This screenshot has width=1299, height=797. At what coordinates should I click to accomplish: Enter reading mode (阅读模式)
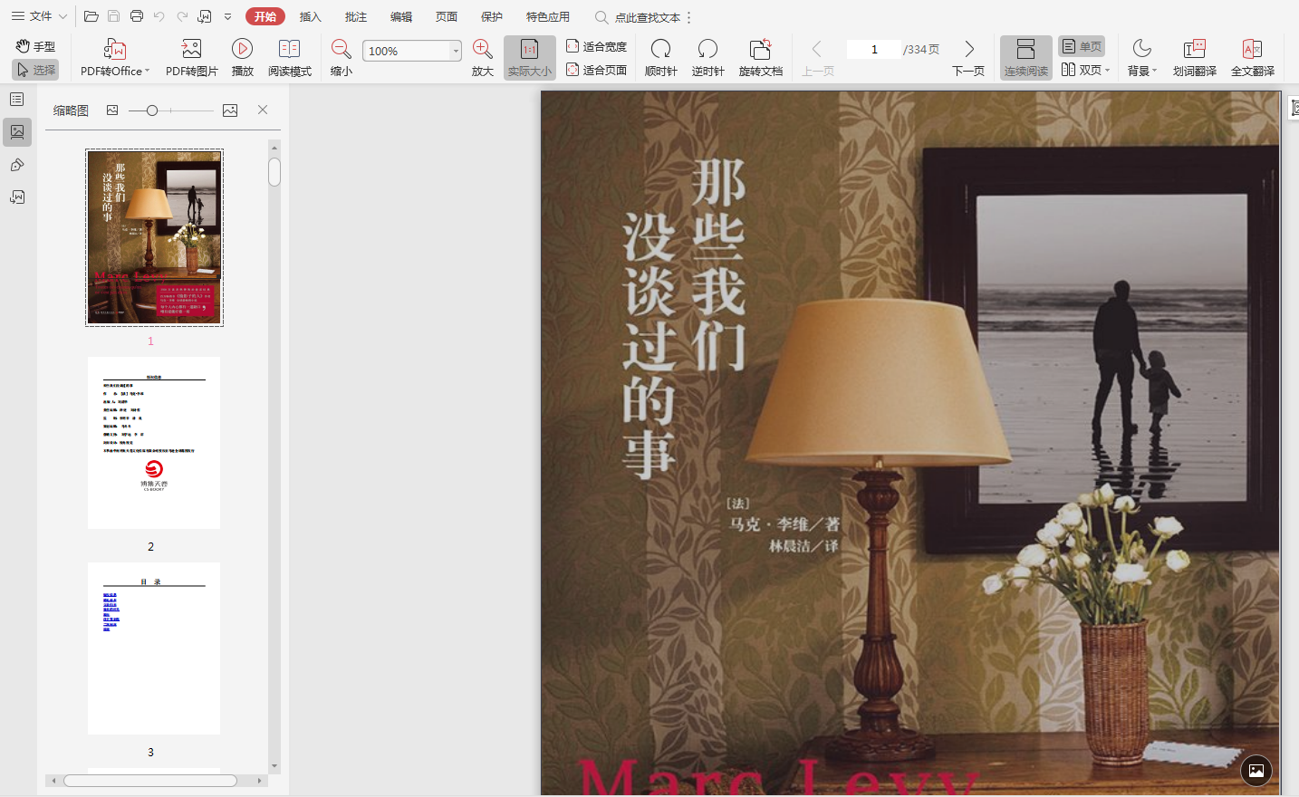click(290, 58)
